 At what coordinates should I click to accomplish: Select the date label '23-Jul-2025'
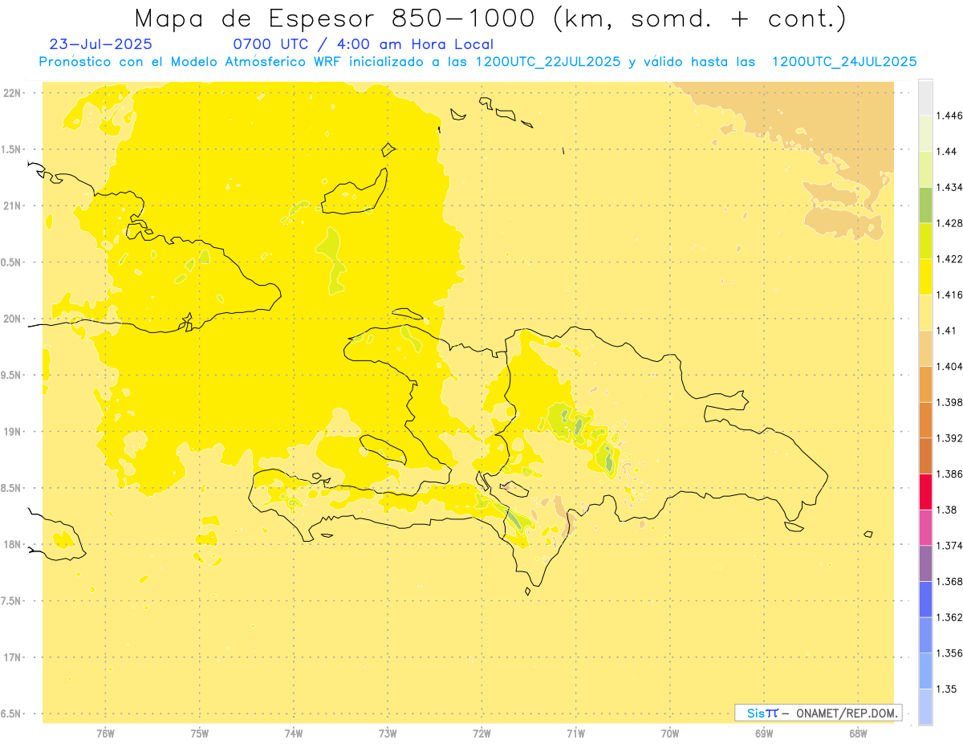pos(100,44)
